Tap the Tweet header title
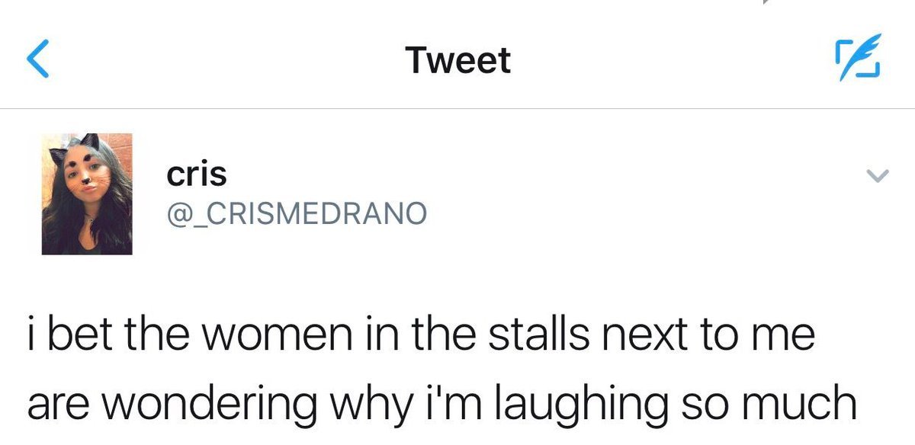This screenshot has height=445, width=915. 457,60
